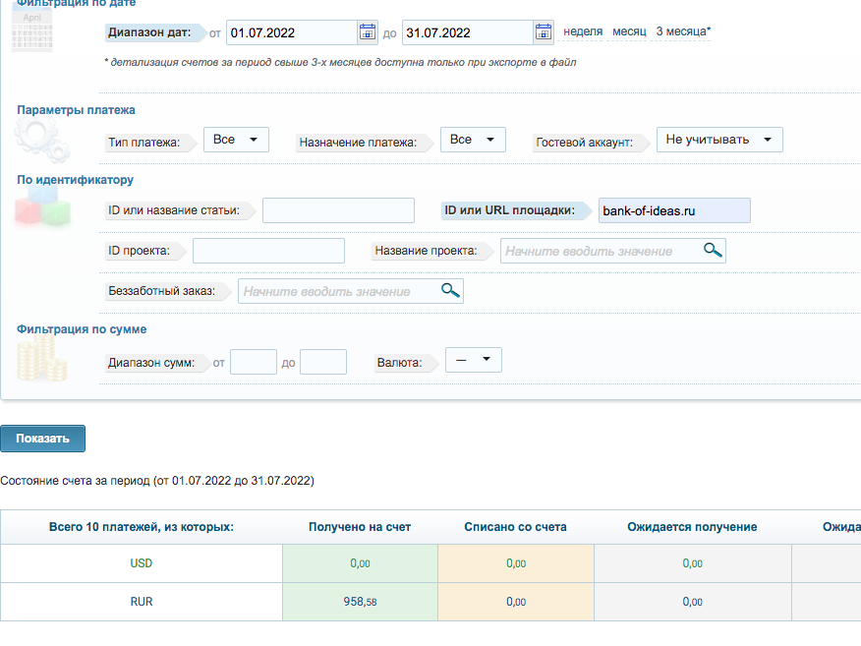Choose the 3 месяца range link
Screen dimensions: 861x646
click(x=682, y=31)
